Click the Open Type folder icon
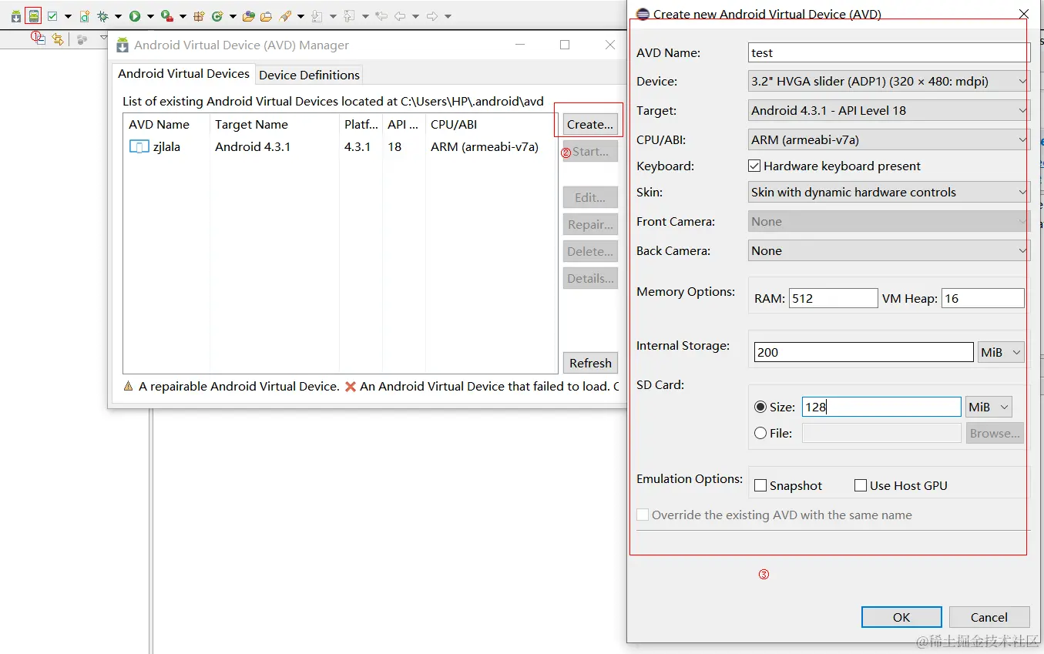Screen dimensions: 1044x654 248,16
